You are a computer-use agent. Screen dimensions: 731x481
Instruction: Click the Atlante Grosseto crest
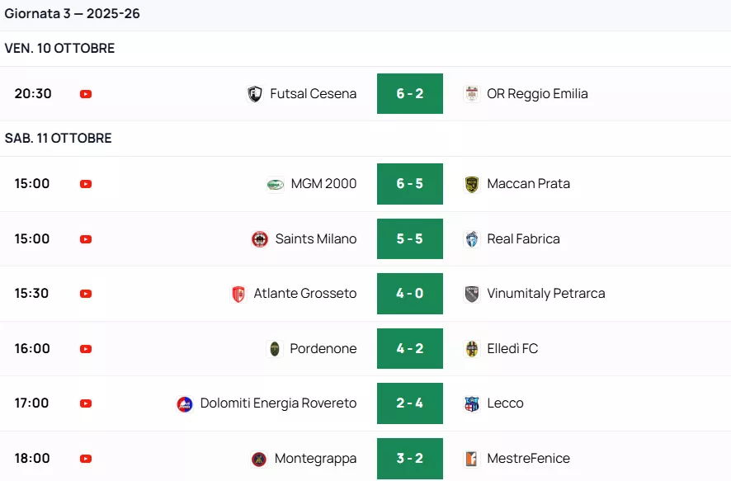pyautogui.click(x=238, y=294)
